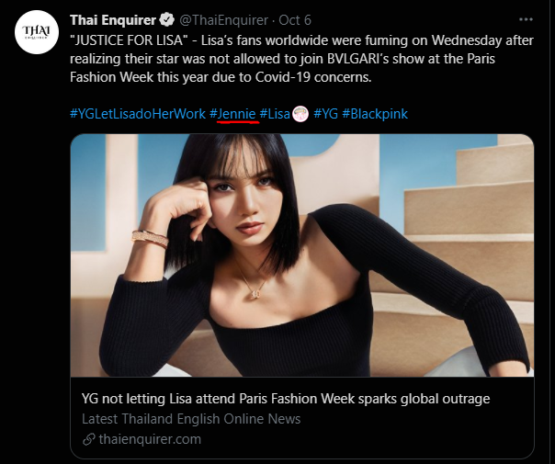Screen dimensions: 555x464
Task: Open the headline about YG and Paris Fashion Week
Action: coord(285,399)
